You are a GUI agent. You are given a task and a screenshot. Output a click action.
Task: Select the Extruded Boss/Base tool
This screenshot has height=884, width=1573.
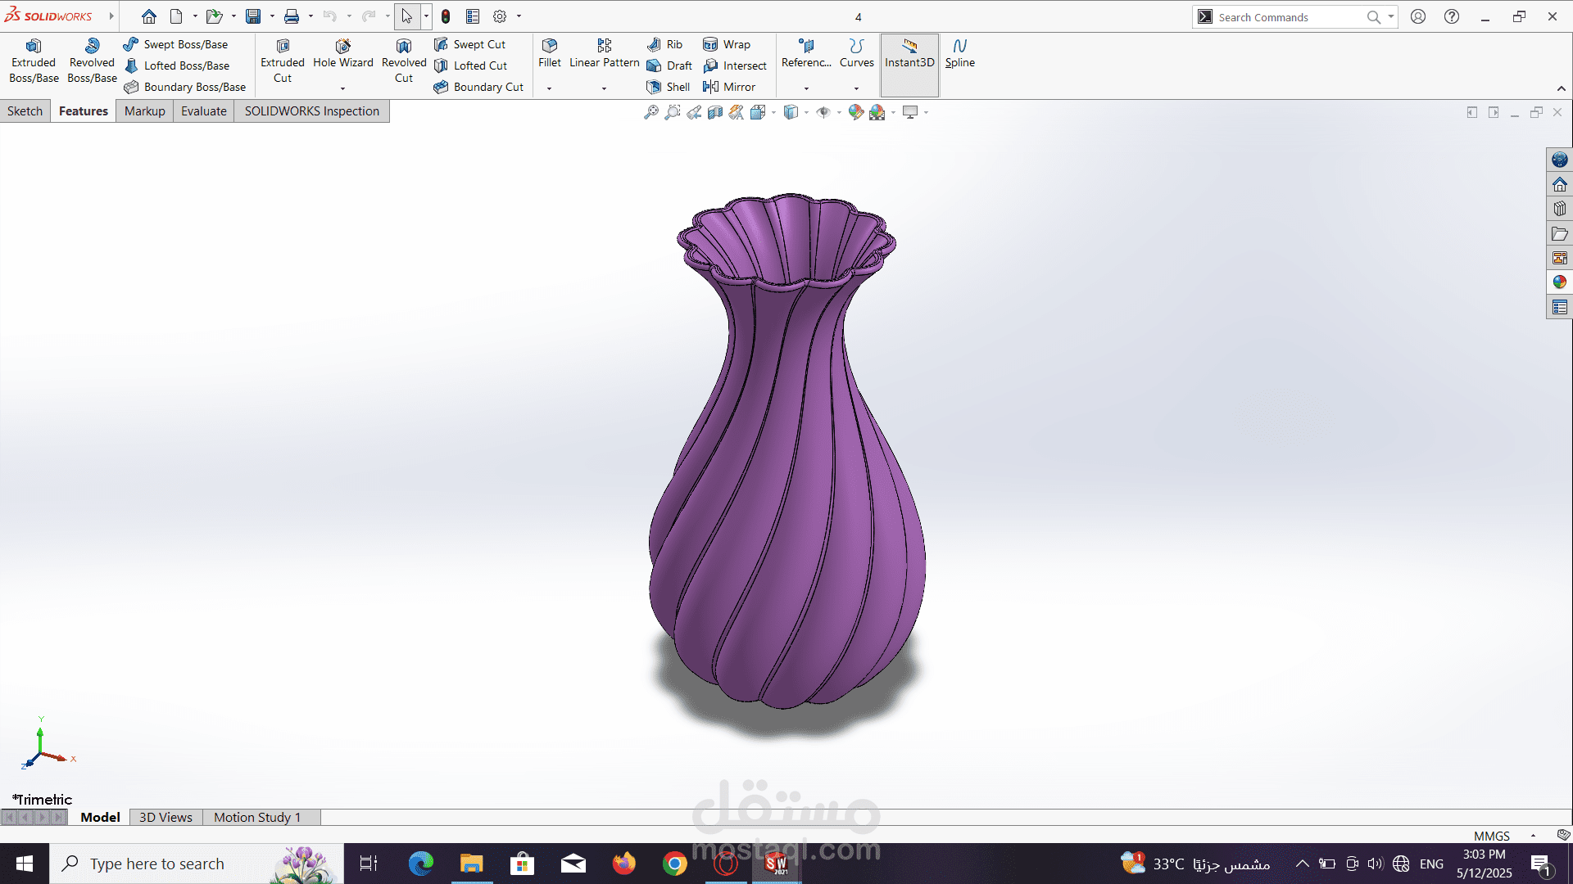point(34,61)
